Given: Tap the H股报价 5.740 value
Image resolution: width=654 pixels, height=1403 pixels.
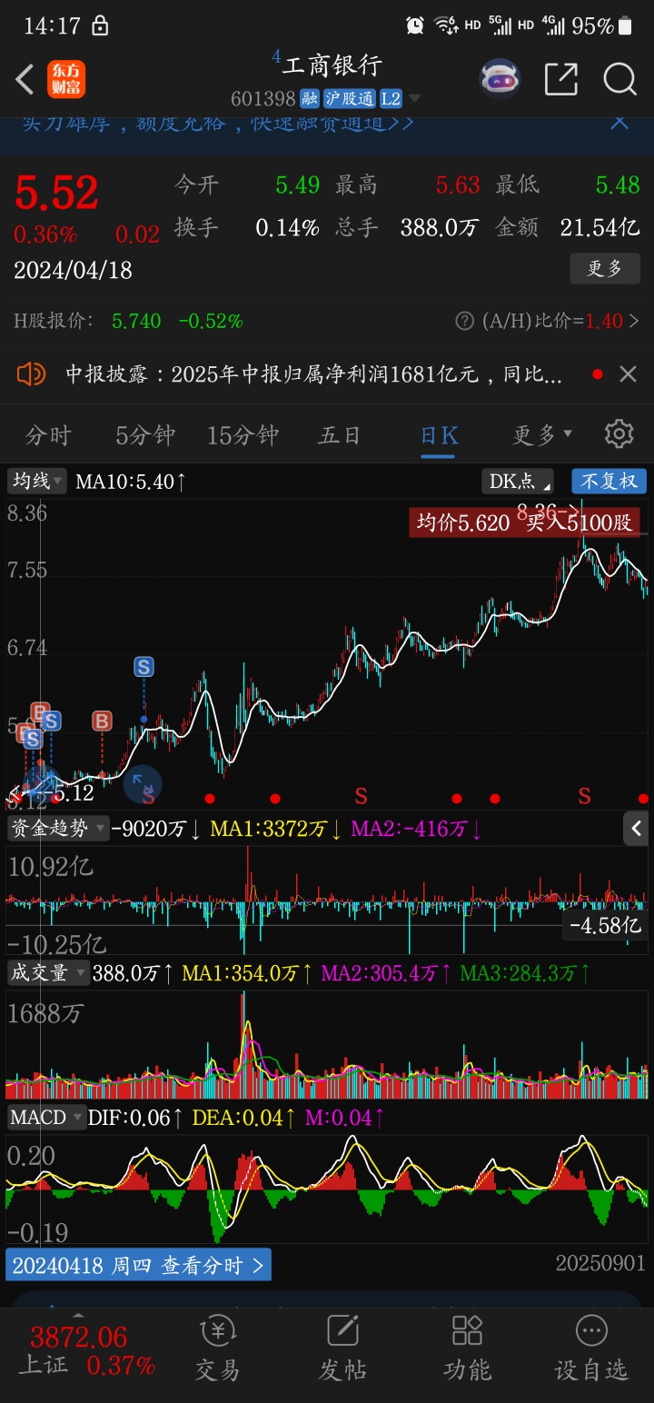Looking at the screenshot, I should click(136, 321).
